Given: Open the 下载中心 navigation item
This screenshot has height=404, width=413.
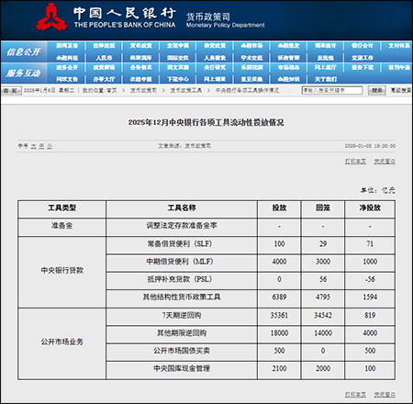Looking at the screenshot, I should pyautogui.click(x=178, y=79).
